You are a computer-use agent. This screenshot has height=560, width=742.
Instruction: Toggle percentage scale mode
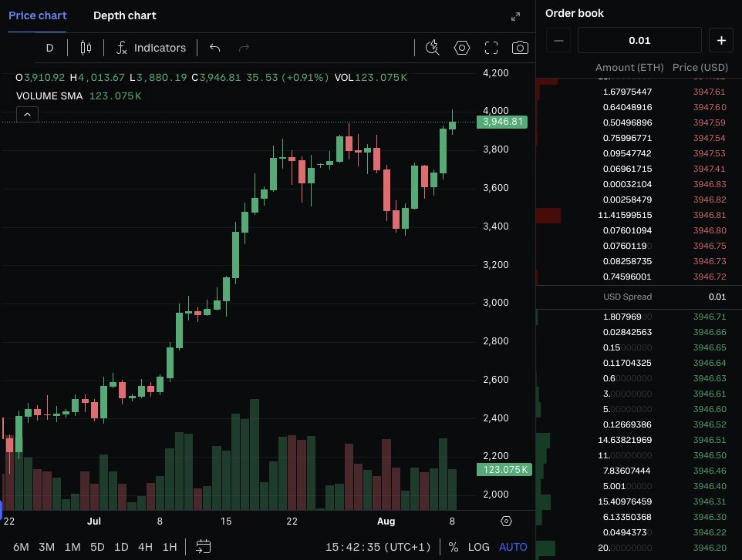454,545
